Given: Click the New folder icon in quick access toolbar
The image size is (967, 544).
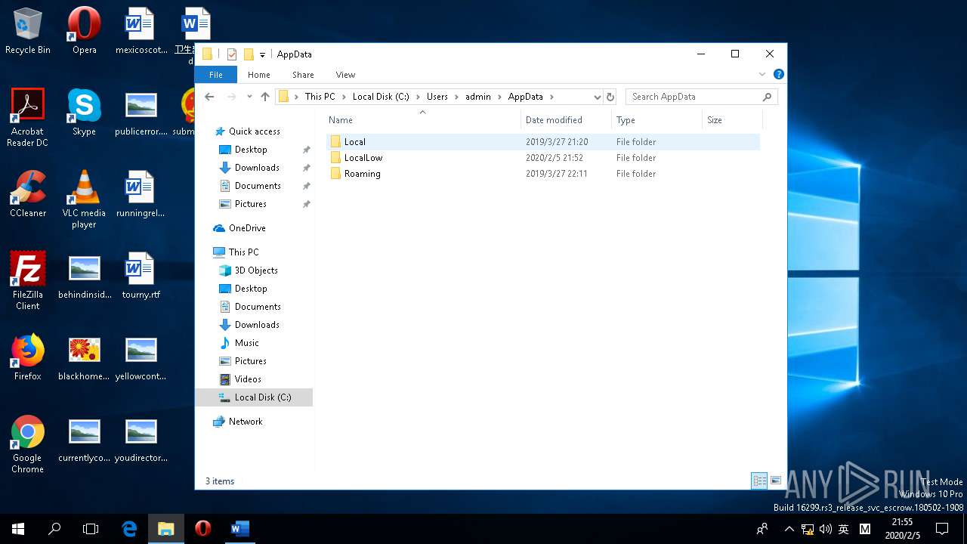Looking at the screenshot, I should 248,54.
